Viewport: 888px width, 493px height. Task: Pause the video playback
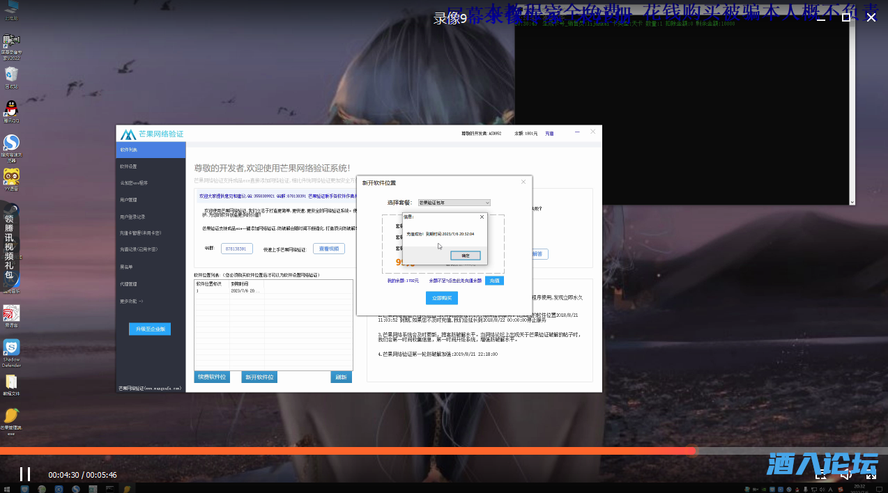pos(25,474)
